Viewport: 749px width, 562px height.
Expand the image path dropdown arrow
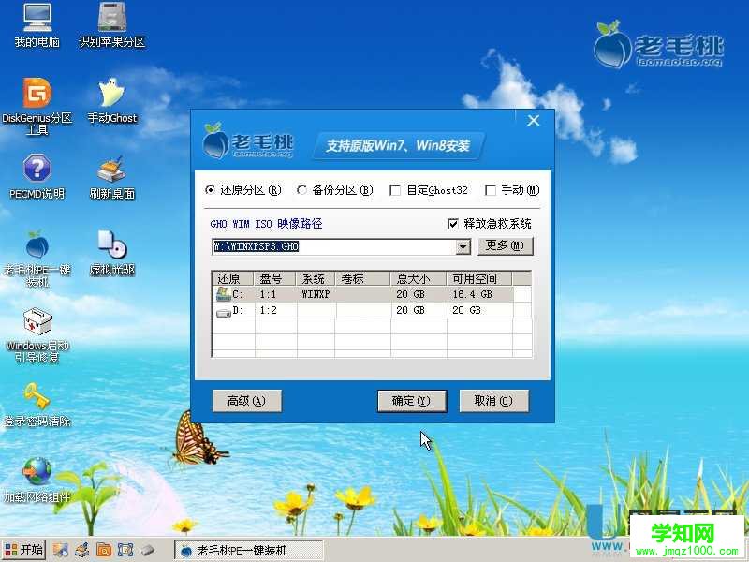pyautogui.click(x=463, y=247)
